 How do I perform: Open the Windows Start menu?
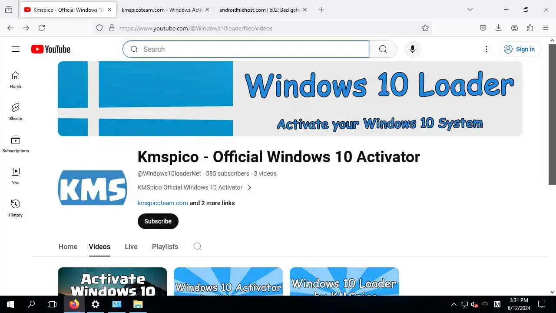pyautogui.click(x=10, y=304)
